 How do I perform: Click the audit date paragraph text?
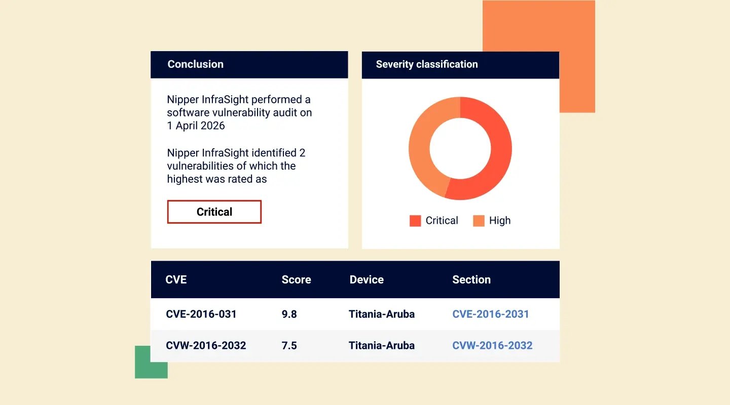239,112
